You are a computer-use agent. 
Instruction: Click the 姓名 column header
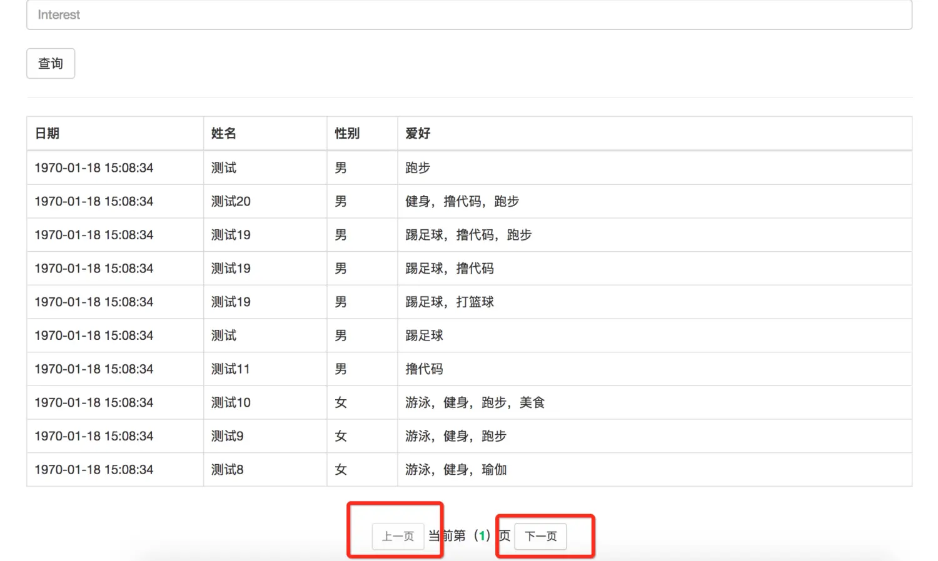click(x=222, y=133)
